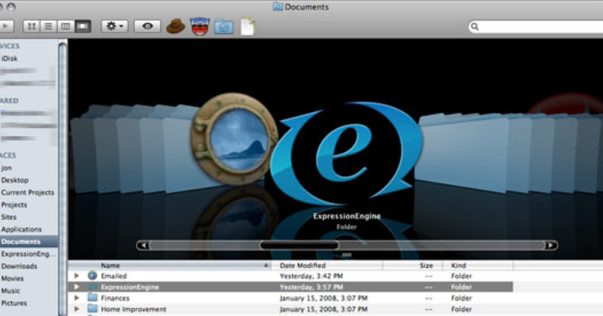Screen dimensions: 603x316
Task: Click the search magnifying glass icon
Action: click(475, 27)
